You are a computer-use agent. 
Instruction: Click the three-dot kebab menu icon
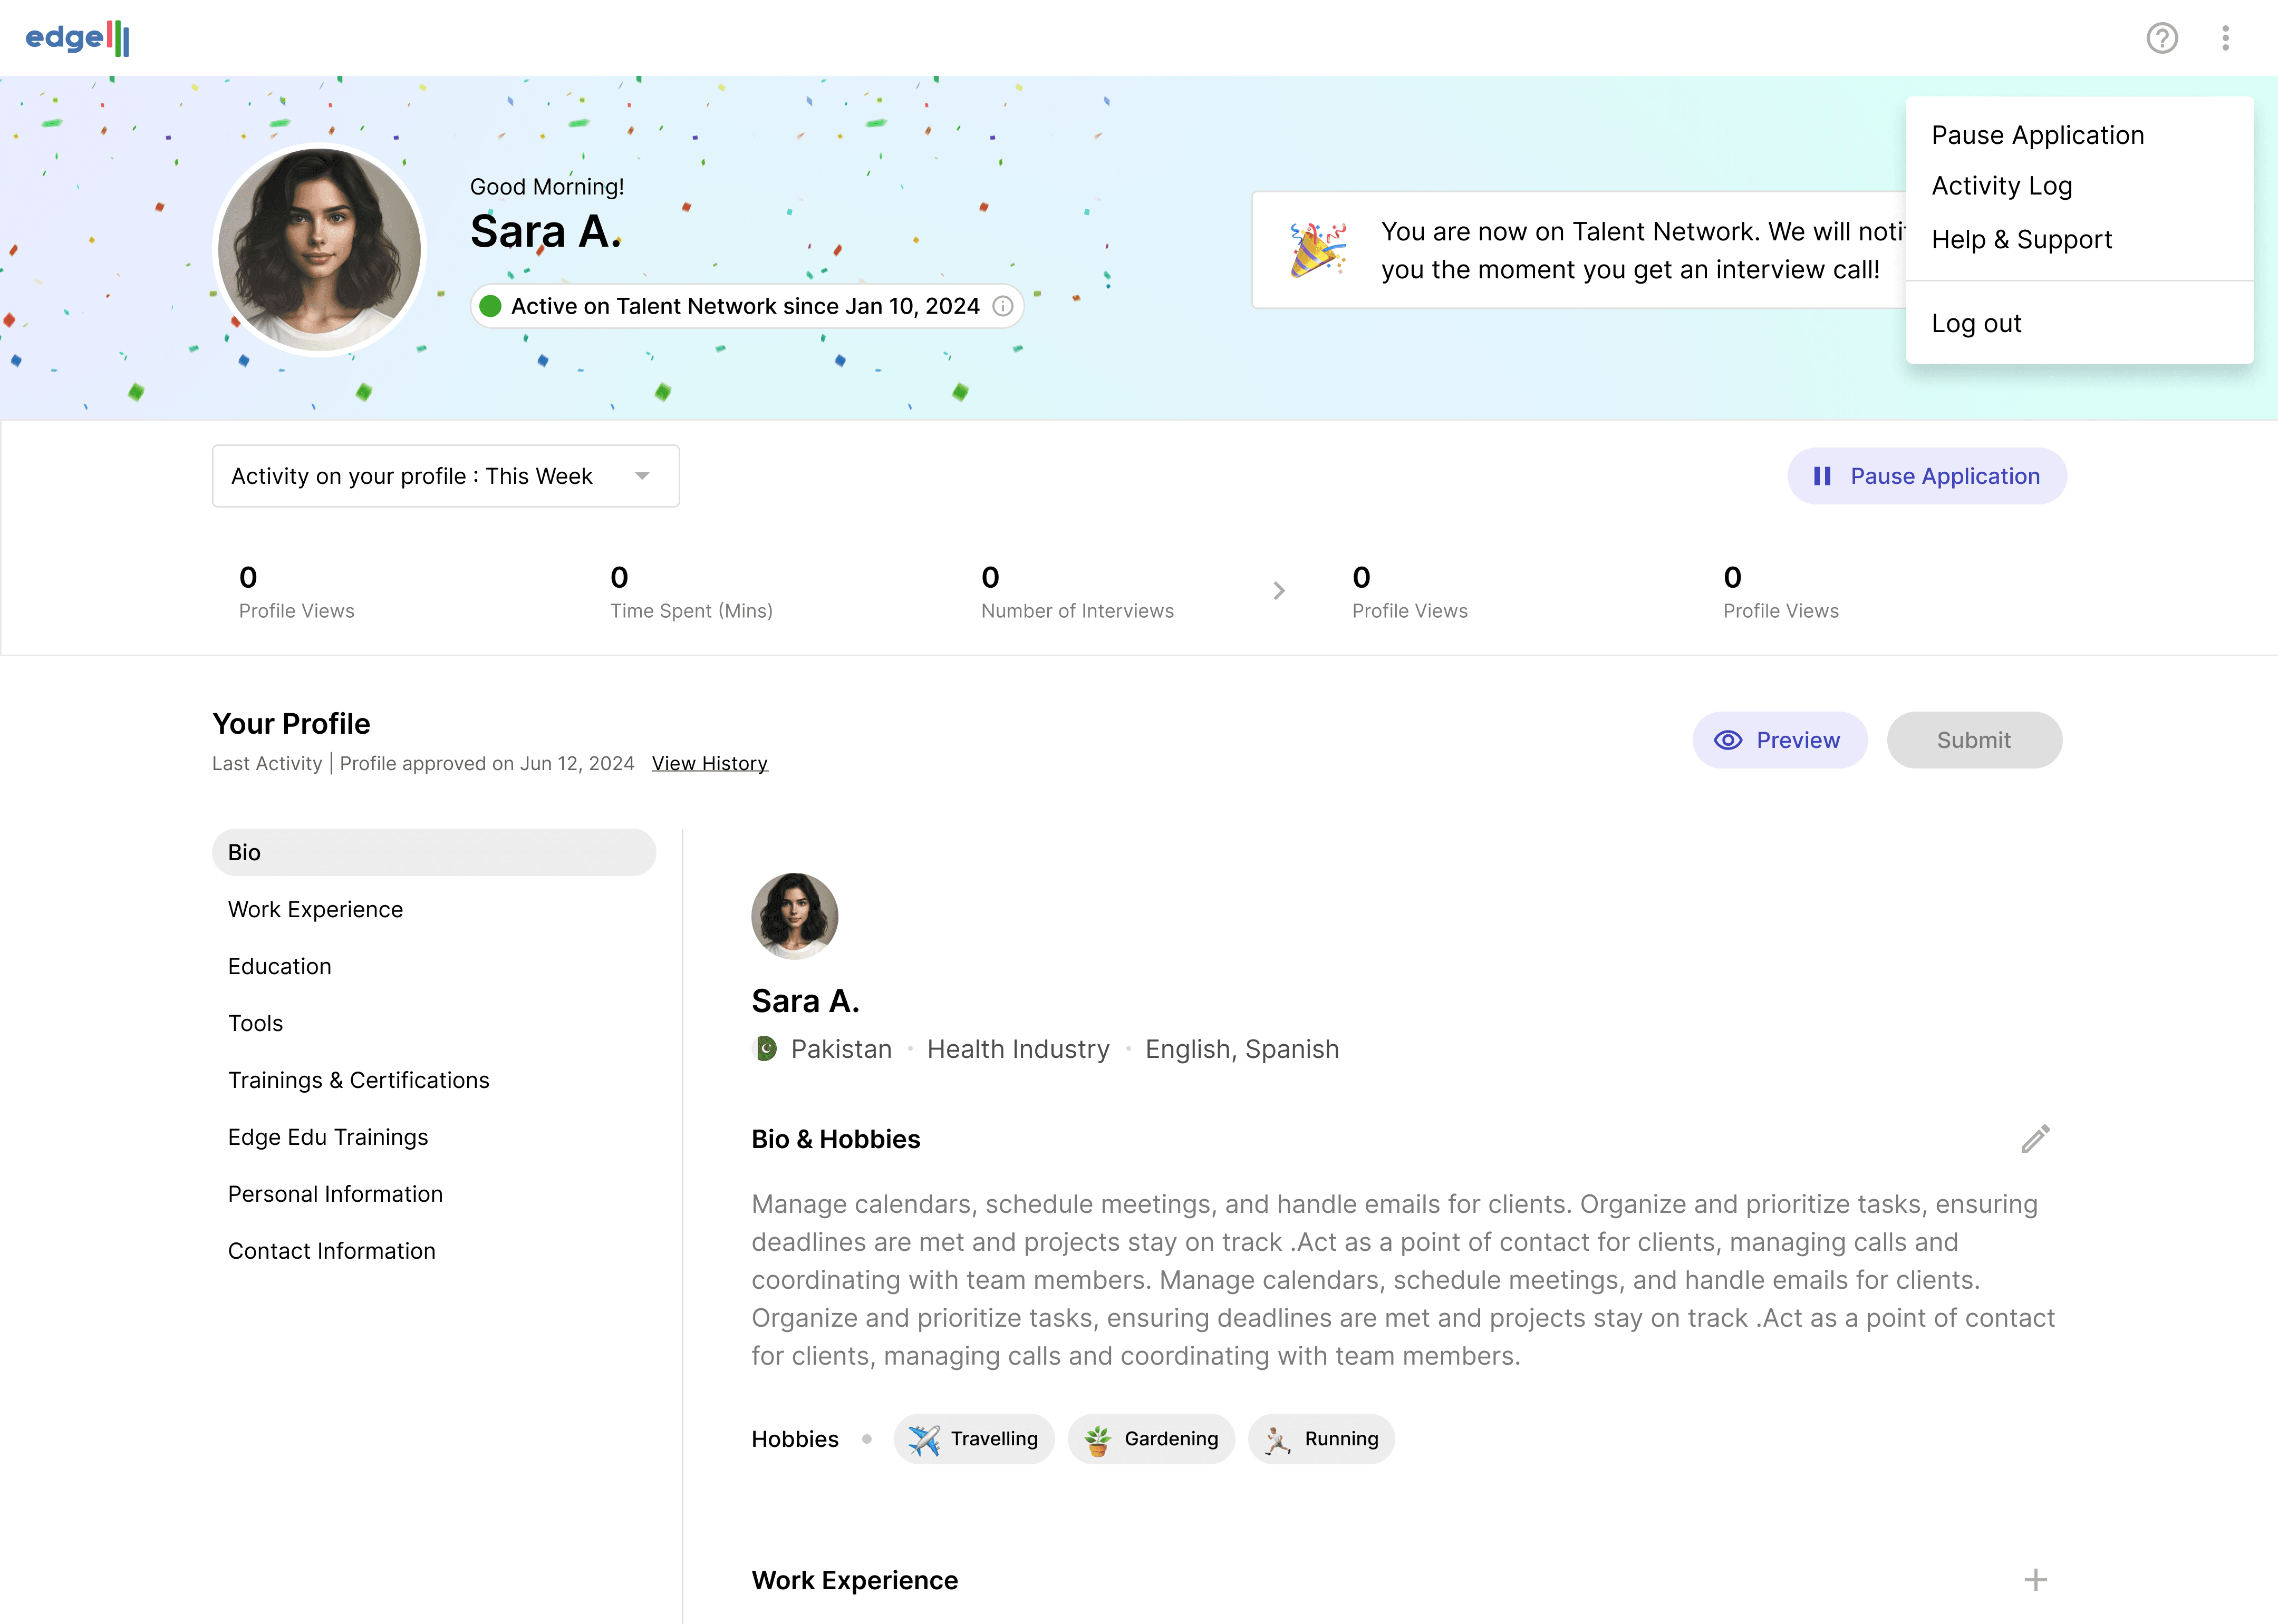2225,38
